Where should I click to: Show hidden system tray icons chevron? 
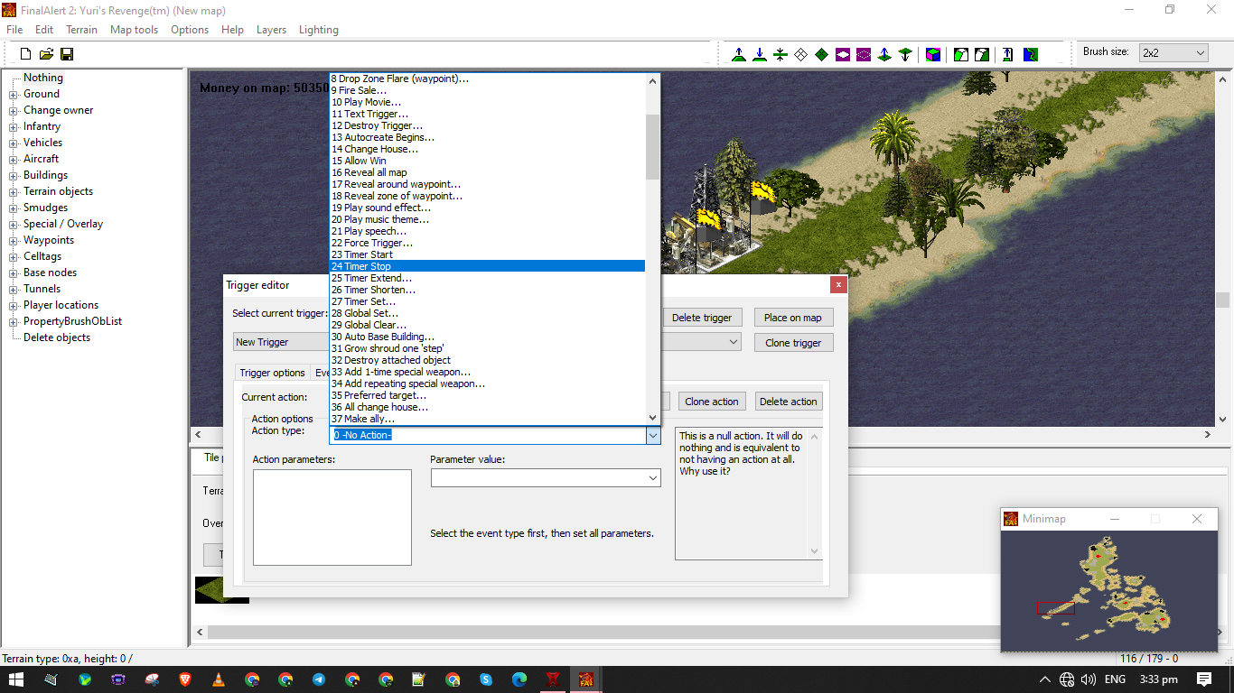1045,679
